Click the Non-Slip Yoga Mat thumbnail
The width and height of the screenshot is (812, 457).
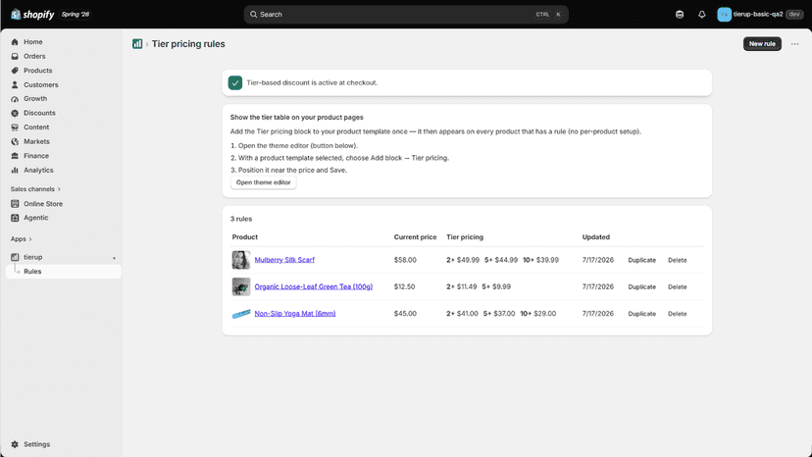241,314
